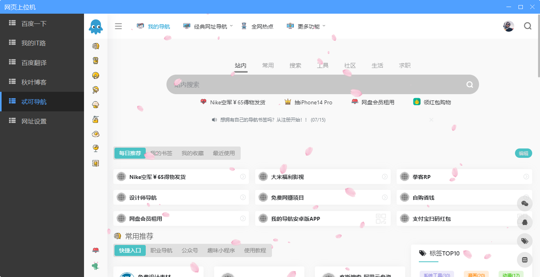This screenshot has height=277, width=540.
Task: Click the QQ penguin floating icon
Action: 524,222
